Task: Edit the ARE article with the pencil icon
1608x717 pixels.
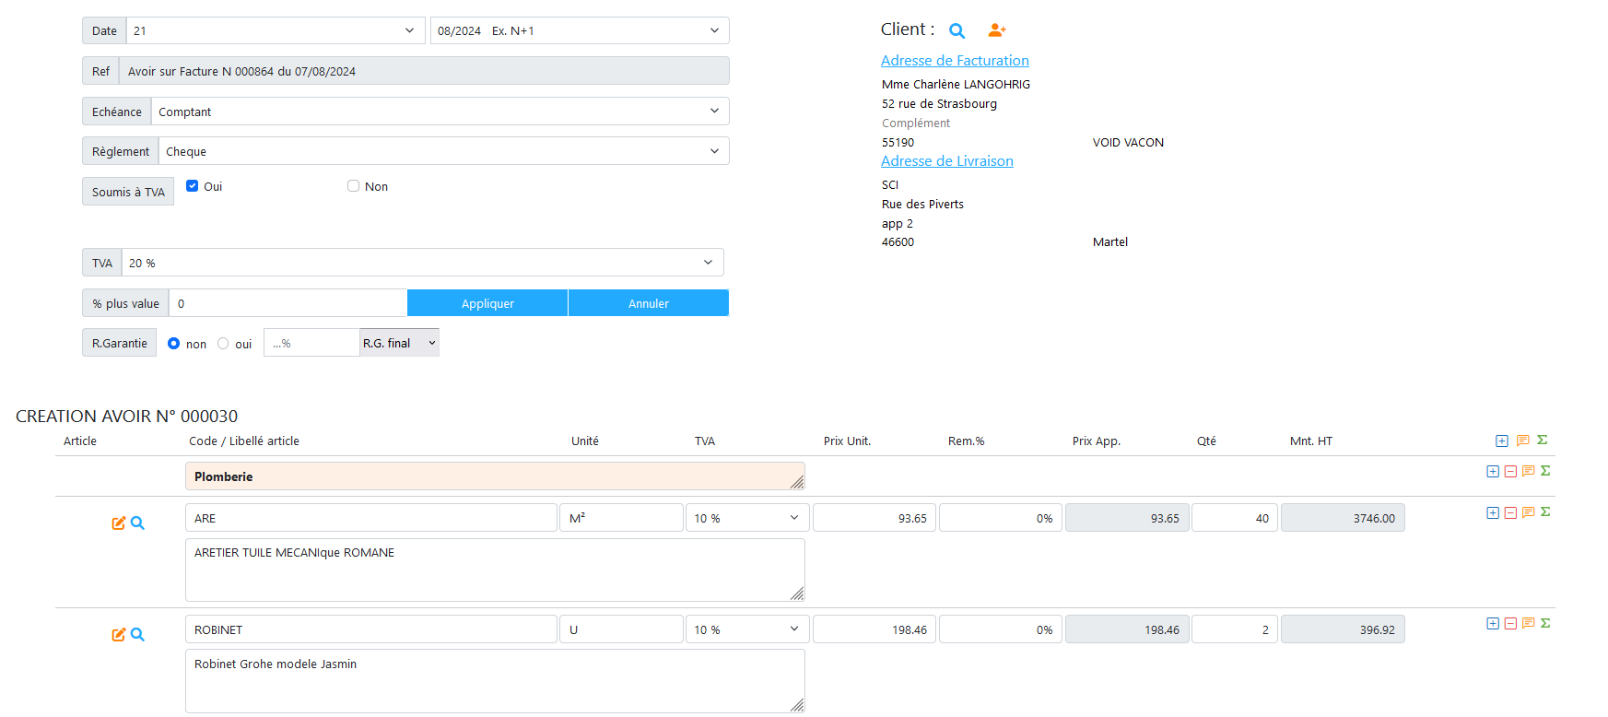Action: 118,523
